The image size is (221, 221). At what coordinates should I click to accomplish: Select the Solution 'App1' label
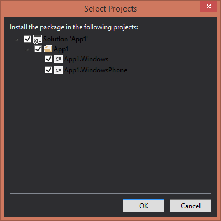[x=65, y=39]
